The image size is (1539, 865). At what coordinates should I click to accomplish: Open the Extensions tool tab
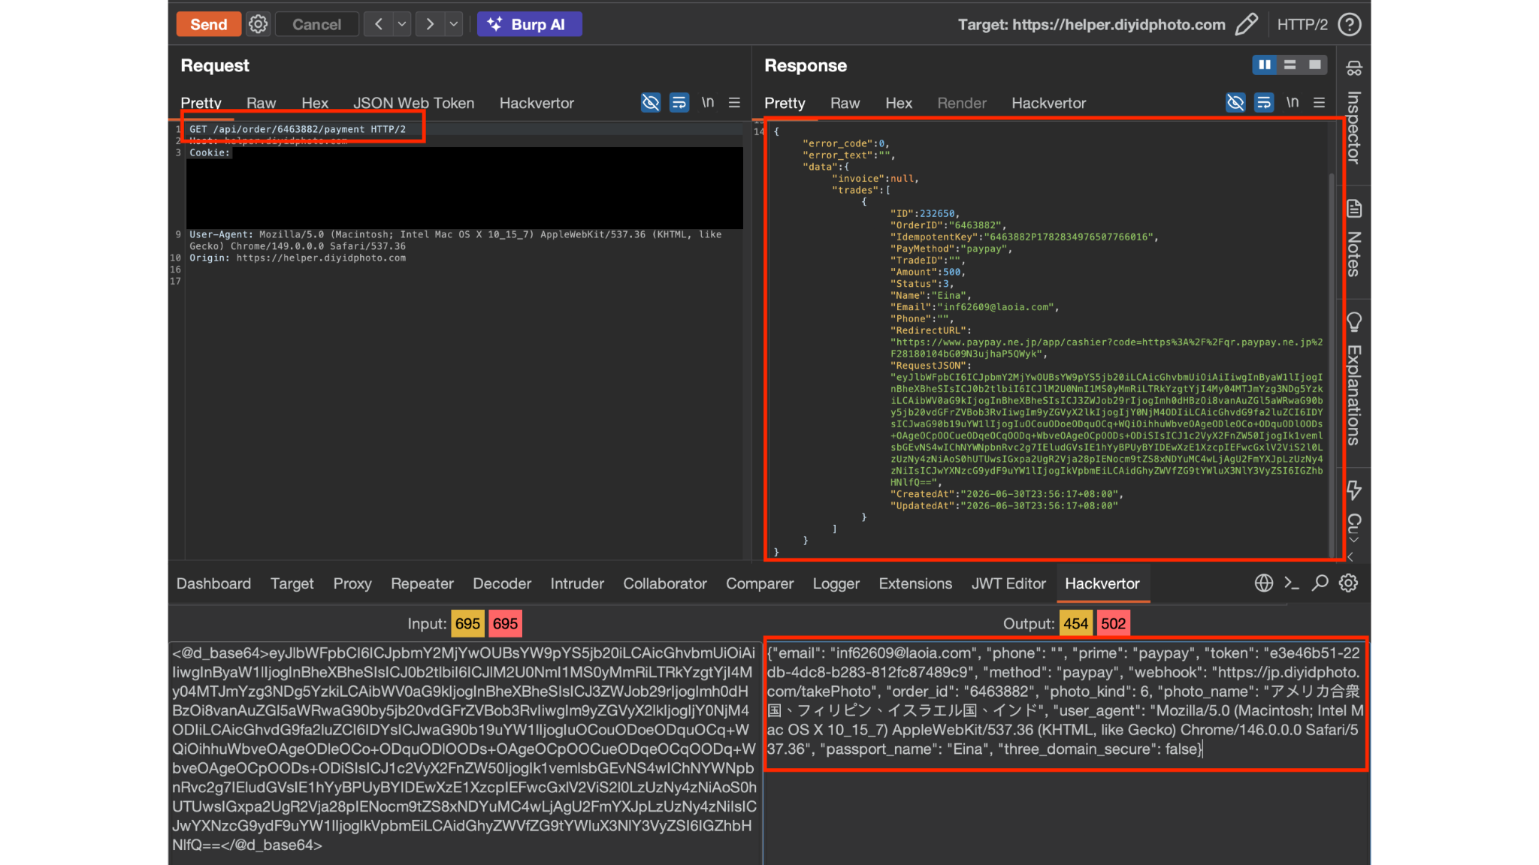[x=915, y=583]
